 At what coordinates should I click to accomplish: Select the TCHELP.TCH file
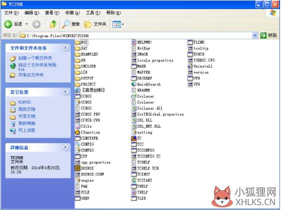pos(145,168)
